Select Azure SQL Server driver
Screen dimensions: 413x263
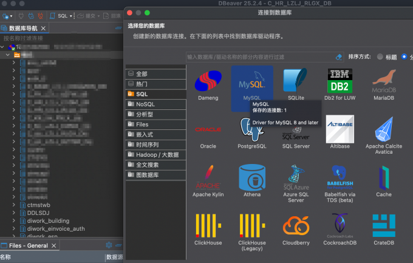(296, 184)
